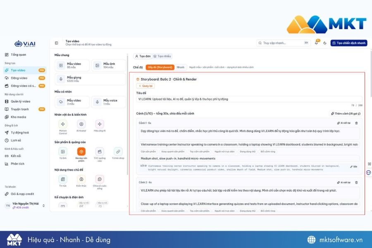The height and width of the screenshot is (248, 372).
Task: Open chat bubble widget at right edge
Action: pos(368,172)
